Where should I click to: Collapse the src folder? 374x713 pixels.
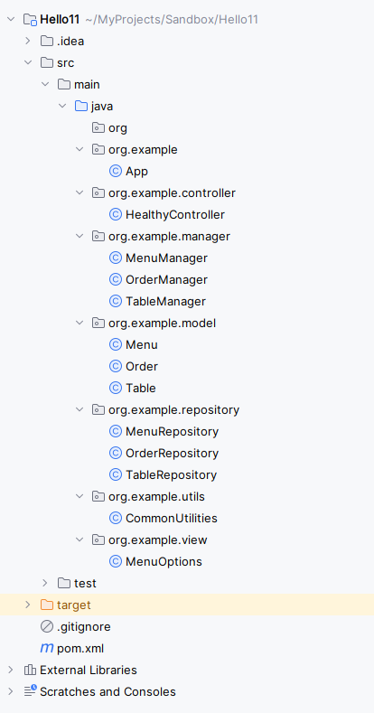(x=28, y=62)
